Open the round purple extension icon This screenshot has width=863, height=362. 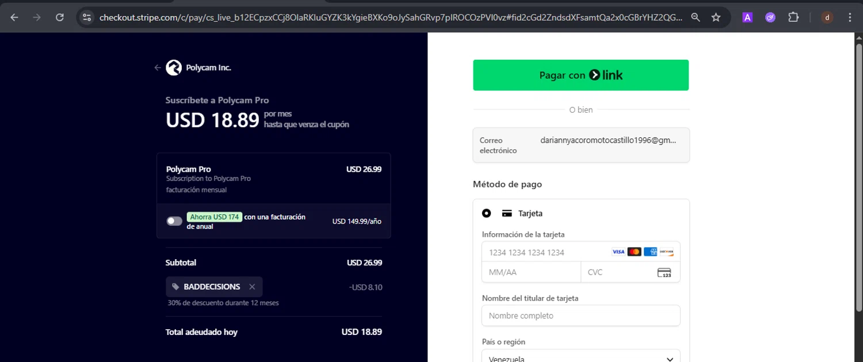point(770,17)
